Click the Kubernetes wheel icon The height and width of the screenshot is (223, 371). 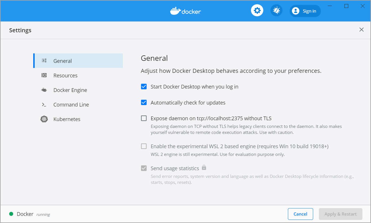(44, 119)
